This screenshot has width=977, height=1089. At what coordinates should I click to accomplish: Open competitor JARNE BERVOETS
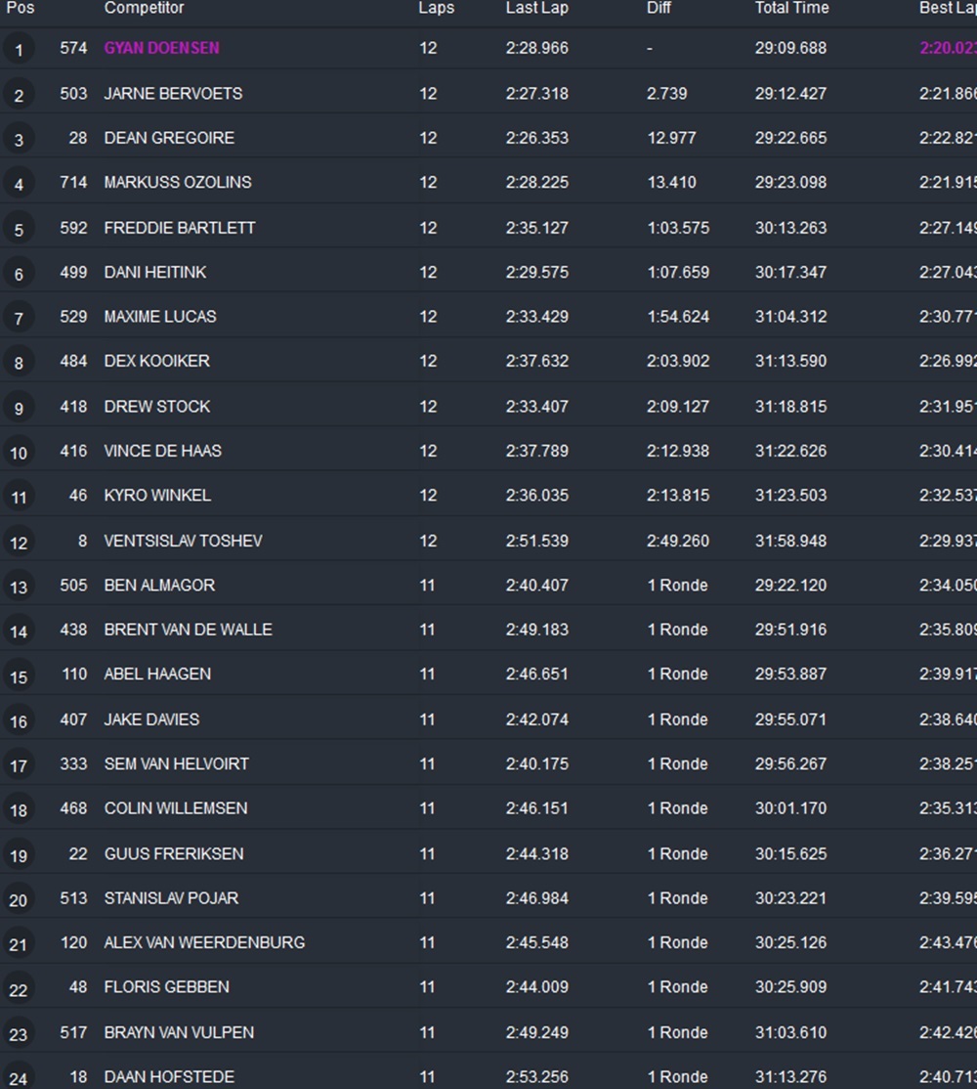point(173,94)
